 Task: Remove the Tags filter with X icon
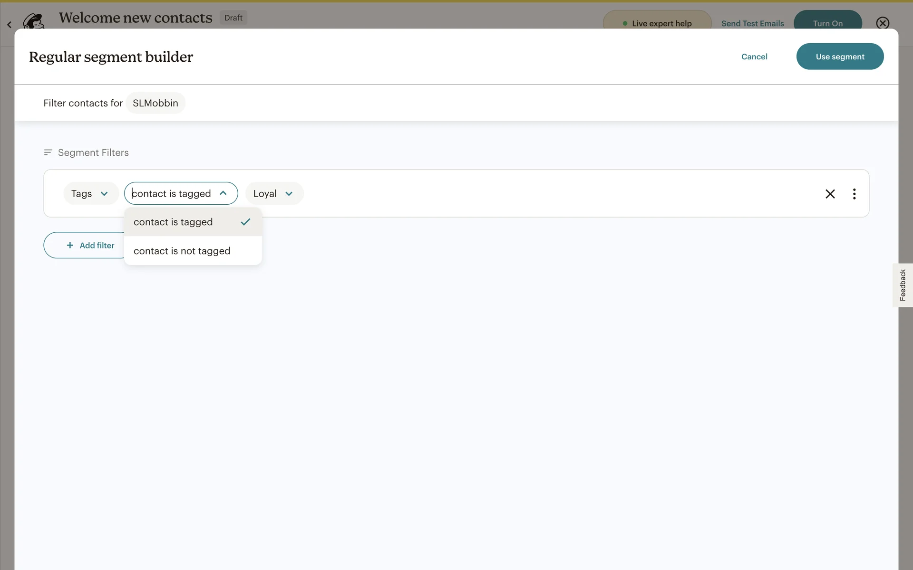(x=830, y=194)
